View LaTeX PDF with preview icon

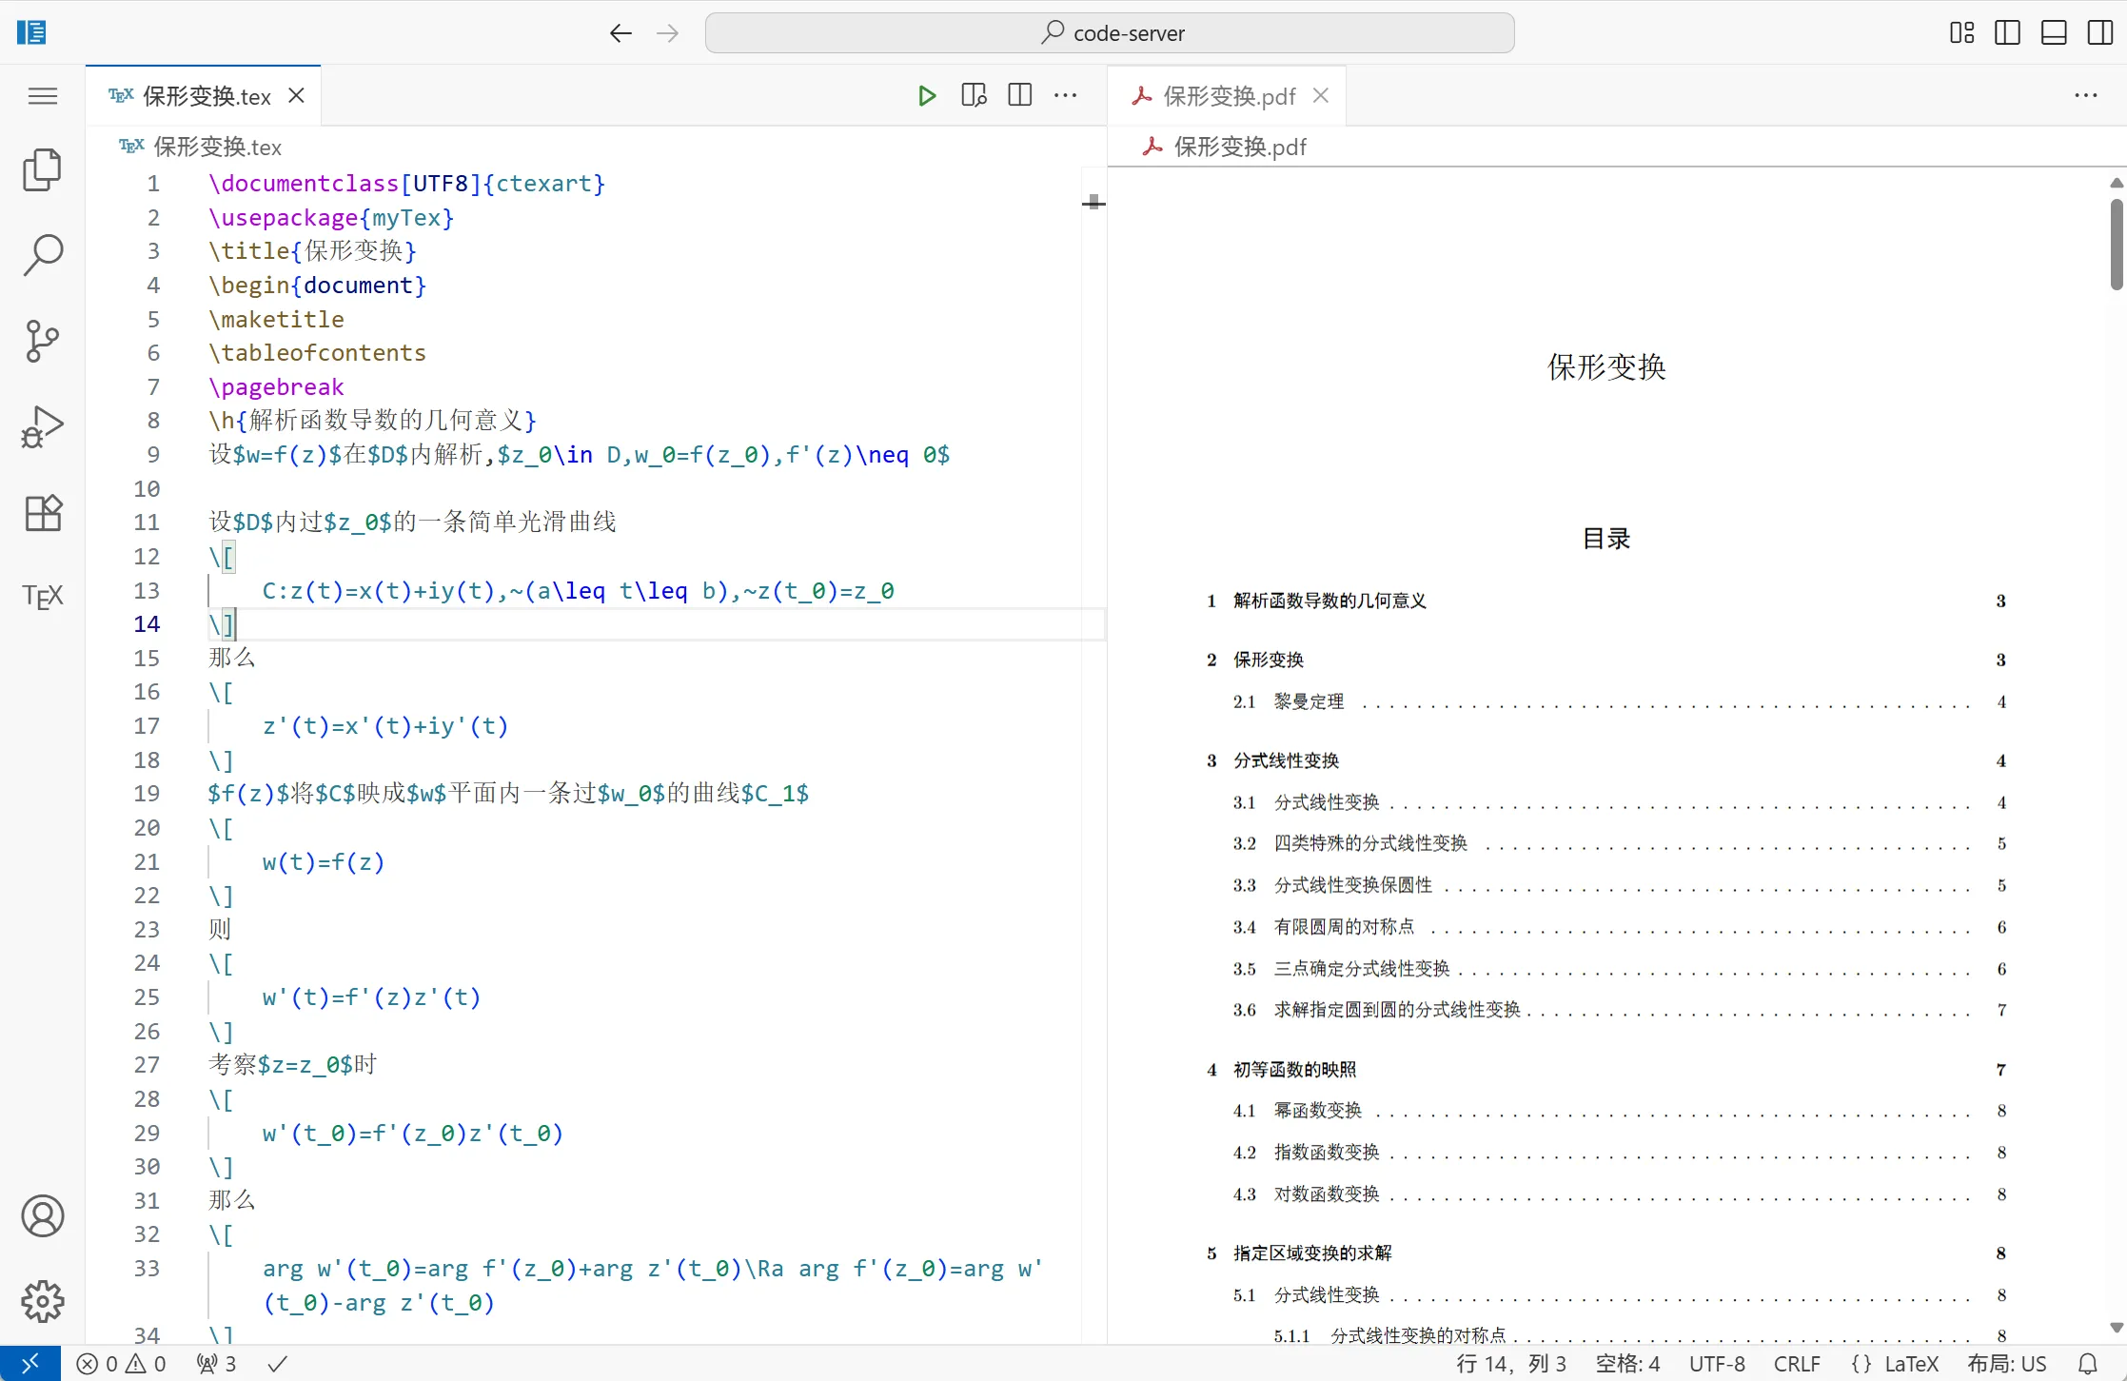tap(974, 96)
